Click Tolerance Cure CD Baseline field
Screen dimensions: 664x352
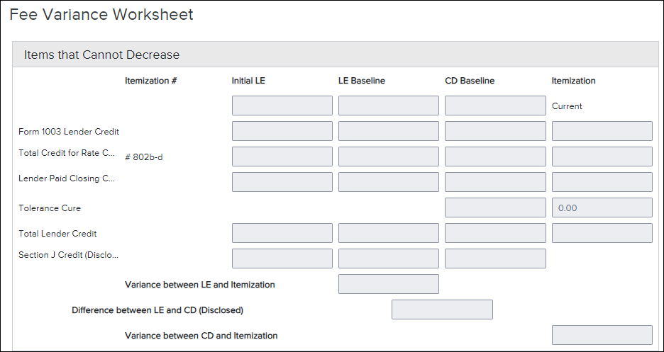[495, 208]
